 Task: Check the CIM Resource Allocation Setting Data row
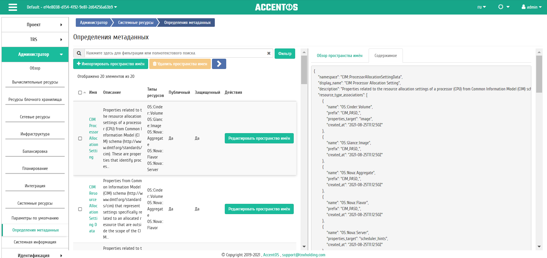click(x=80, y=209)
